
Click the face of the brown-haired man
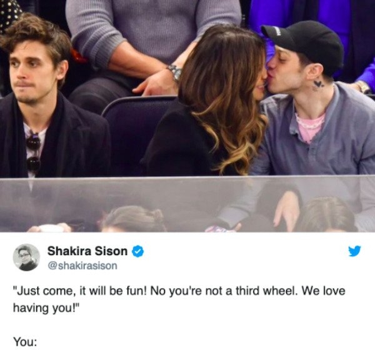tap(32, 72)
